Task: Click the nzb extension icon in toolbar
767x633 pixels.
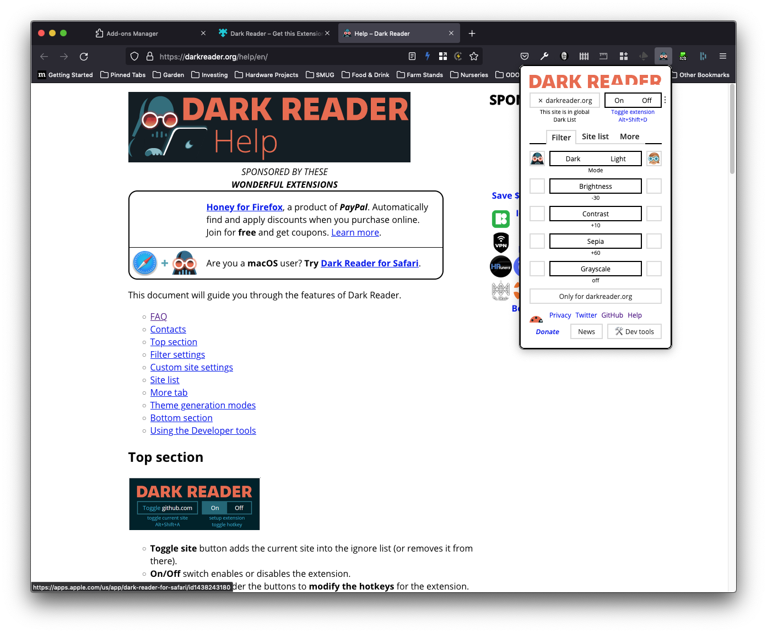Action: [683, 56]
